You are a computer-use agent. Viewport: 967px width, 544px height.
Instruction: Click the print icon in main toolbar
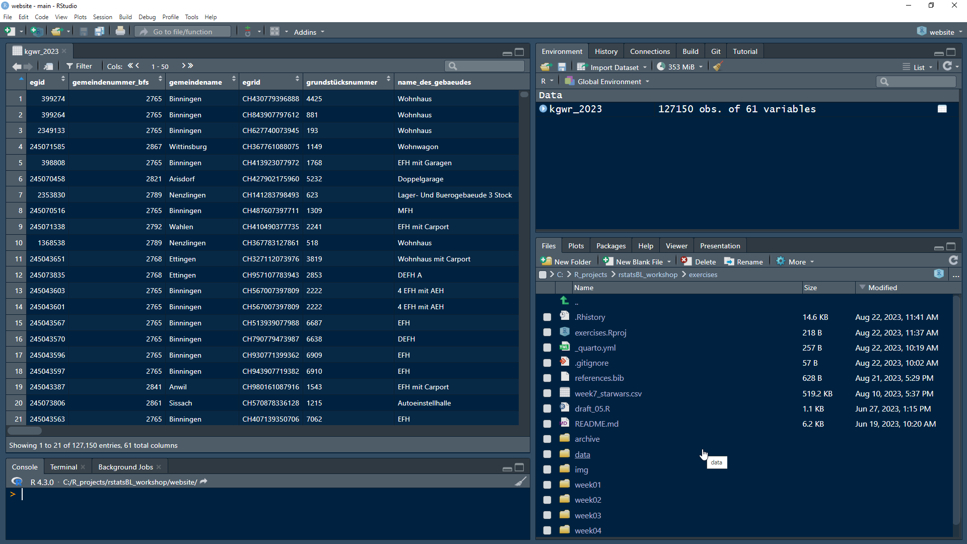[x=120, y=31]
